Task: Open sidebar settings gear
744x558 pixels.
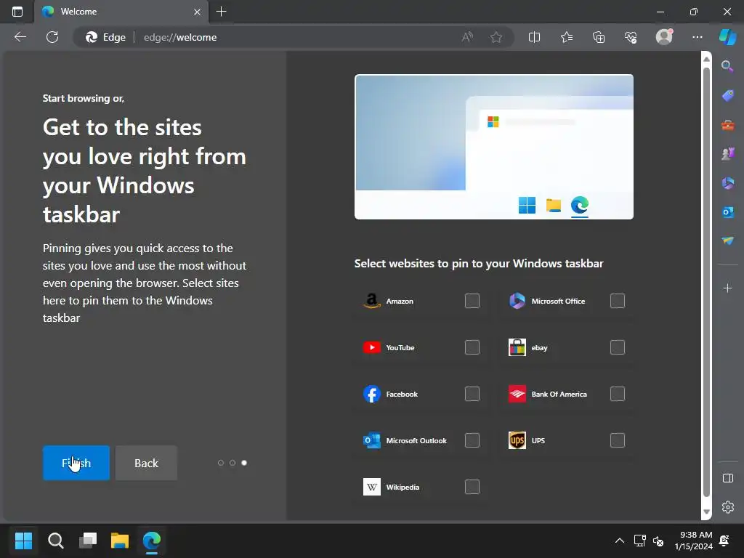Action: pos(727,507)
